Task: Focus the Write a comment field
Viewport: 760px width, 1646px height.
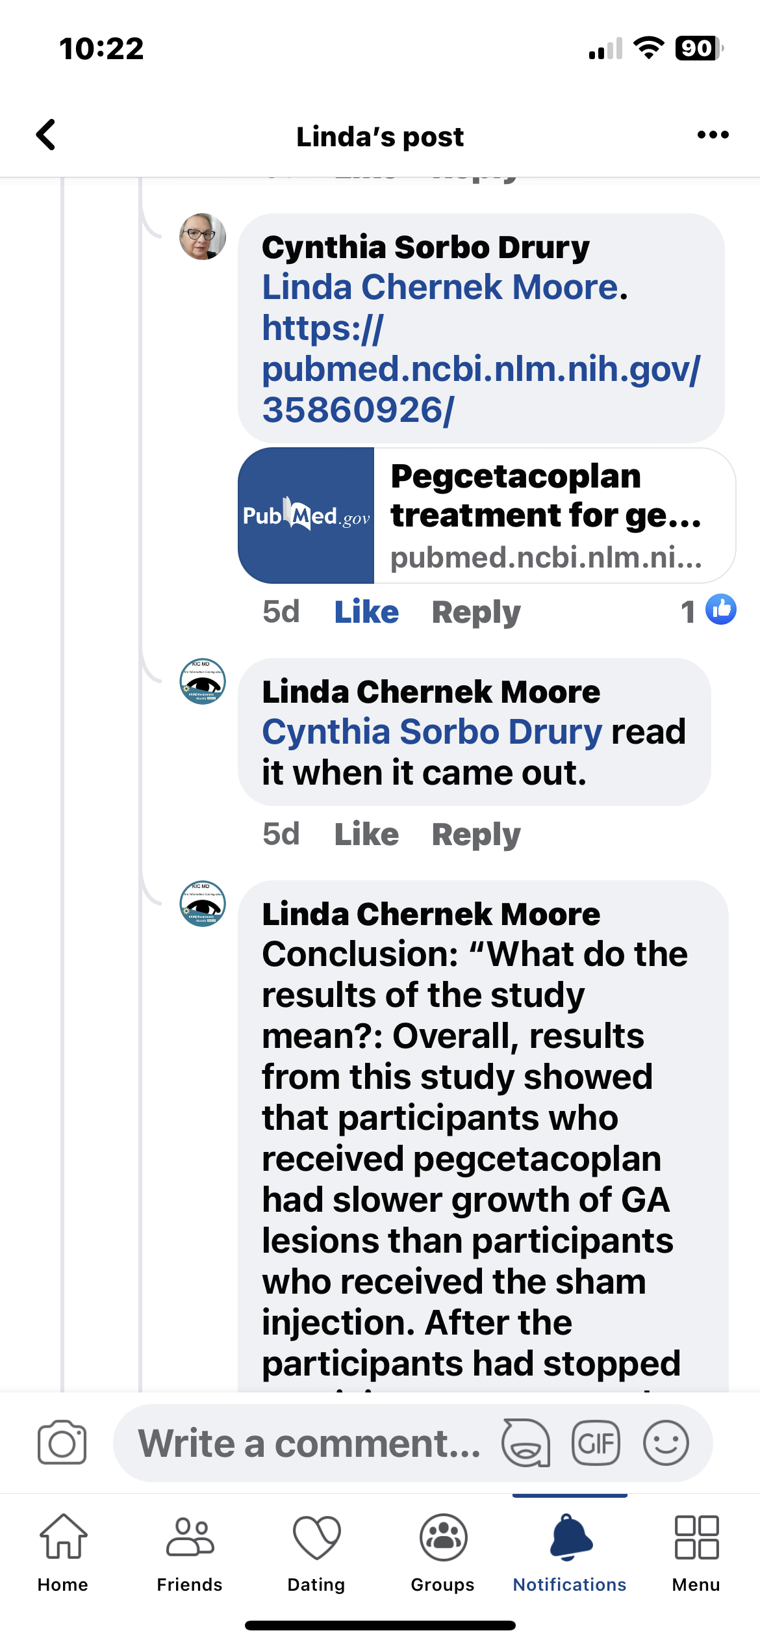Action: point(309,1443)
